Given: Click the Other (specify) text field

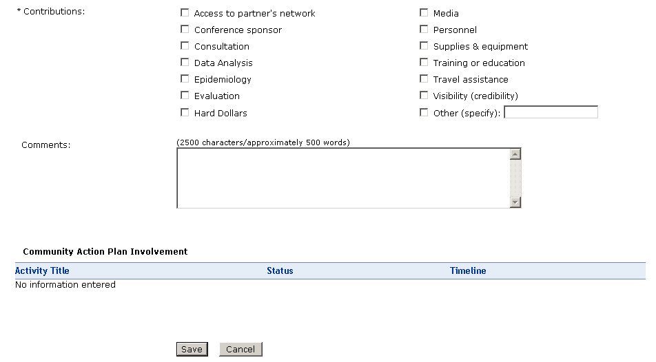Looking at the screenshot, I should coord(551,112).
